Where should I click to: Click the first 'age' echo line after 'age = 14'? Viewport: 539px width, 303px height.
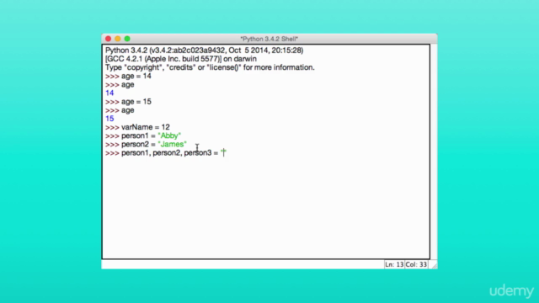(x=127, y=84)
